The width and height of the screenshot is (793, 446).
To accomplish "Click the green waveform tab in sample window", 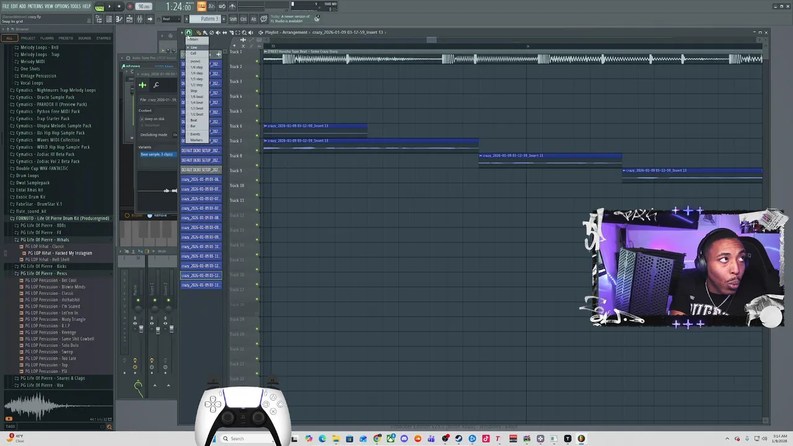I will 142,85.
